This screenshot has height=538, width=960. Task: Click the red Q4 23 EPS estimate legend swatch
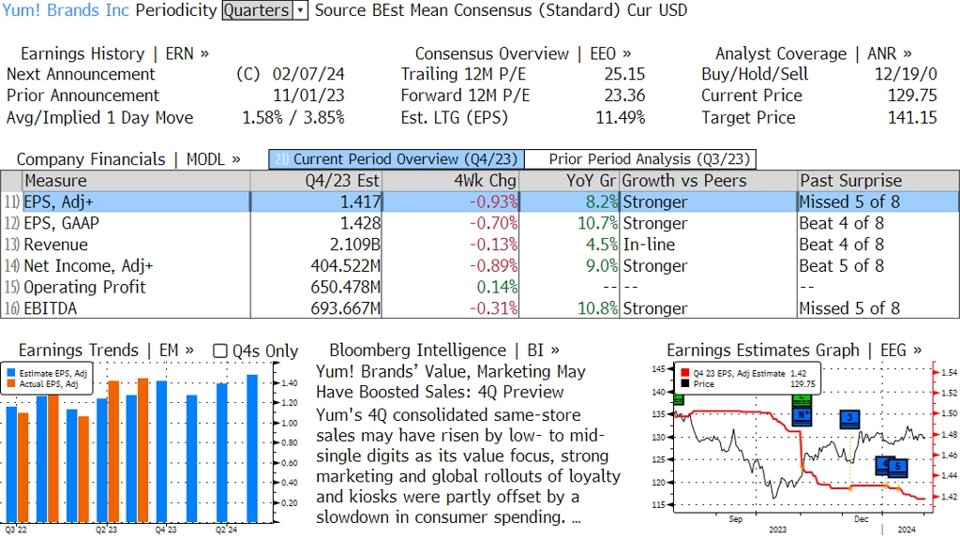684,373
